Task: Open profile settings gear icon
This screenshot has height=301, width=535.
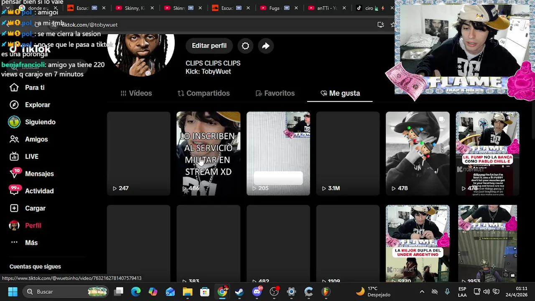Action: pos(245,46)
